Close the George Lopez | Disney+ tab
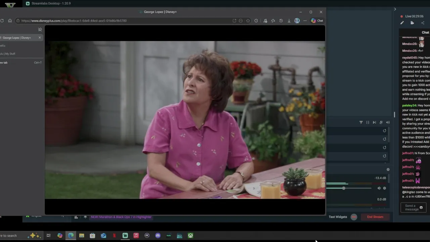The height and width of the screenshot is (242, 430). 40,38
